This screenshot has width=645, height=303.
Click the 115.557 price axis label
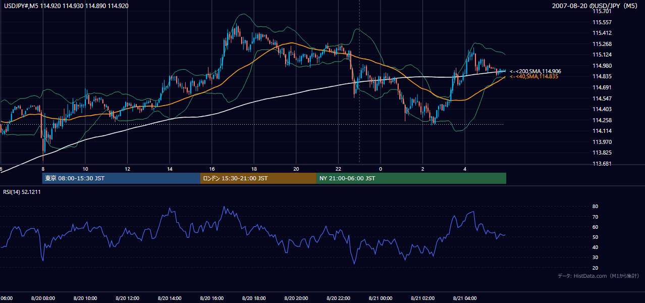pos(602,22)
